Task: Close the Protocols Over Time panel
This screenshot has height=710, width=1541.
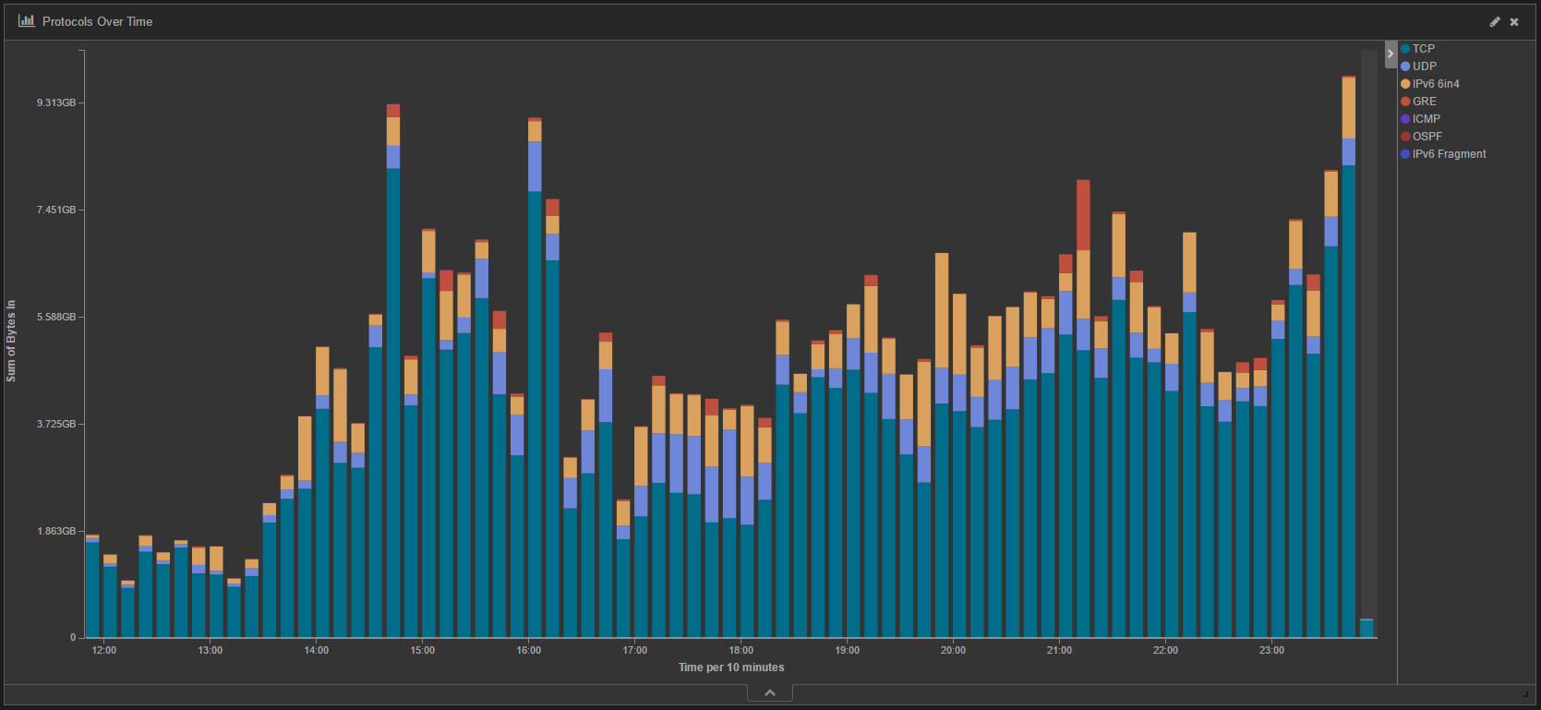Action: [x=1514, y=21]
